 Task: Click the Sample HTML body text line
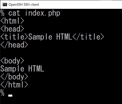pos(22,69)
